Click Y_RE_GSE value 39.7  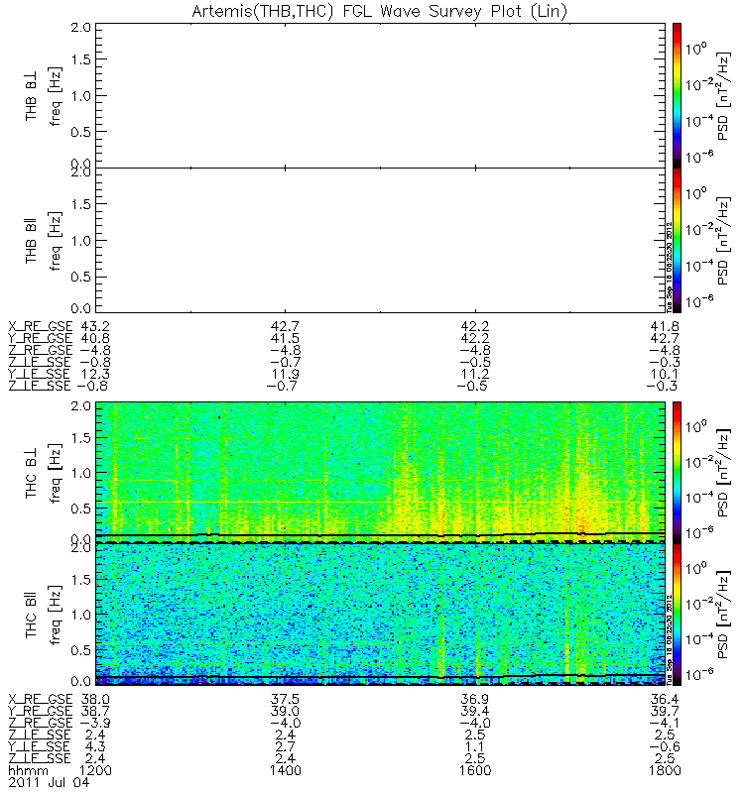(665, 711)
